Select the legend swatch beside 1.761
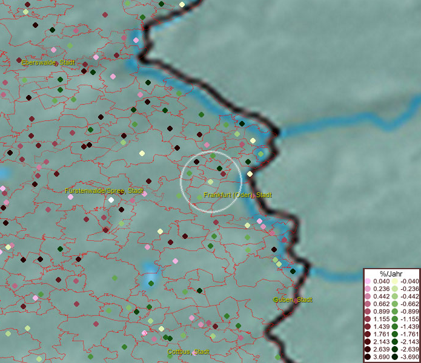 point(368,334)
